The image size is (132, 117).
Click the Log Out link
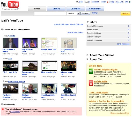[x=120, y=2]
